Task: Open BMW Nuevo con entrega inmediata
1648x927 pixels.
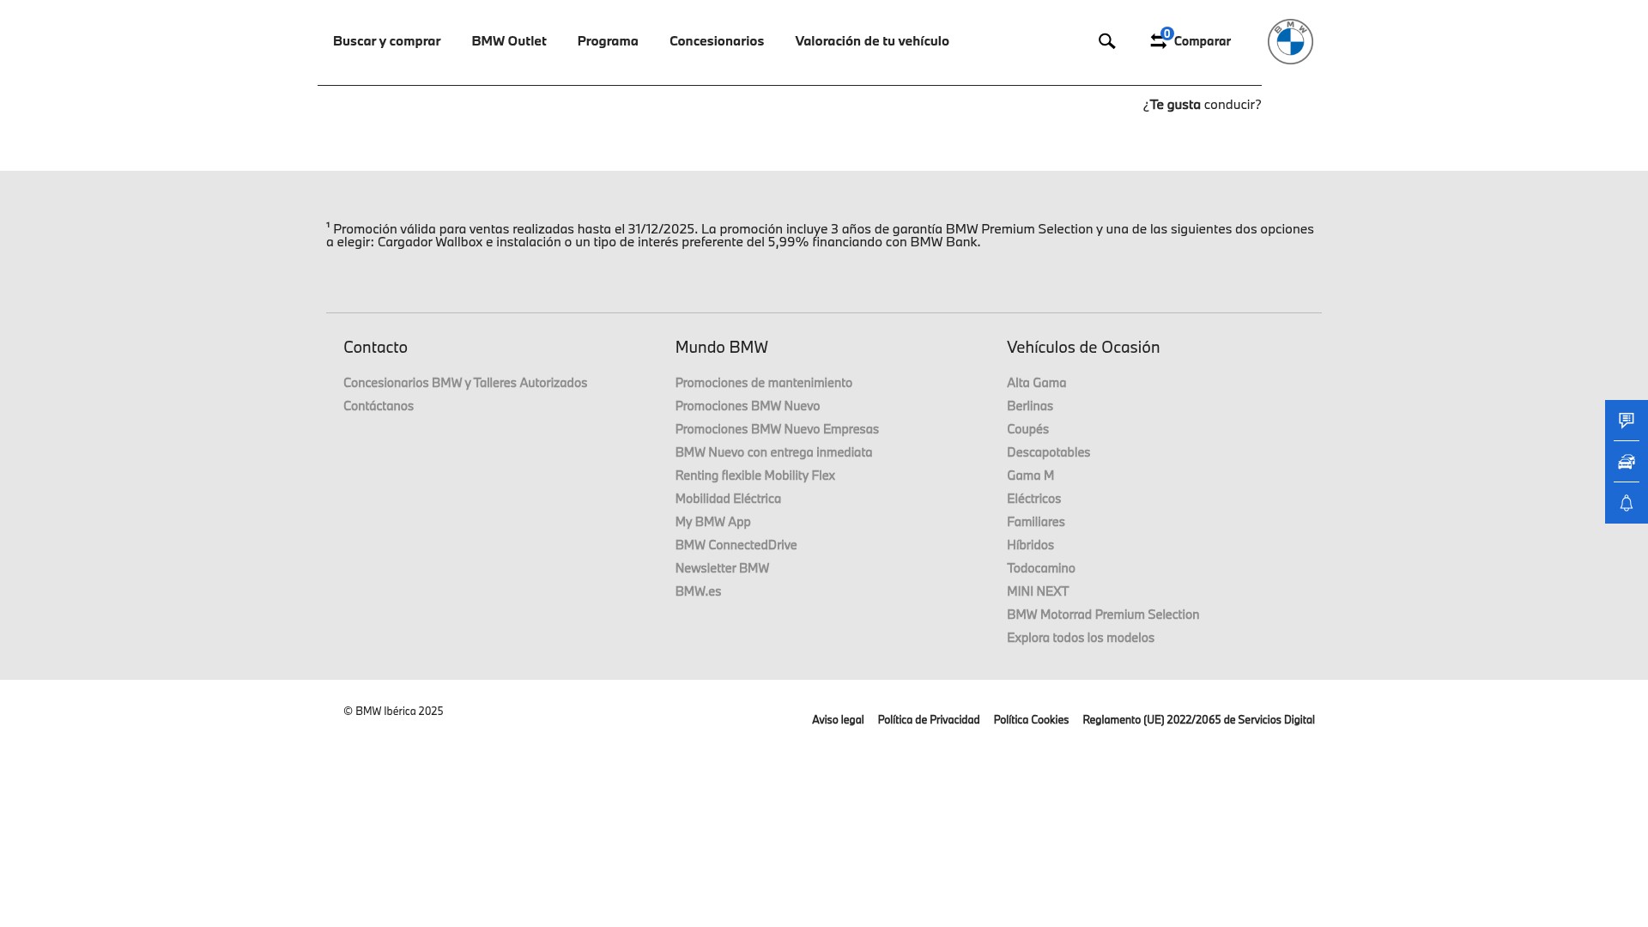Action: 773,452
